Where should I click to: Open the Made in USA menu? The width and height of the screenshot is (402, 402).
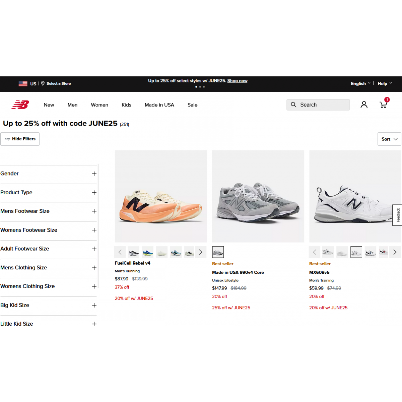159,105
